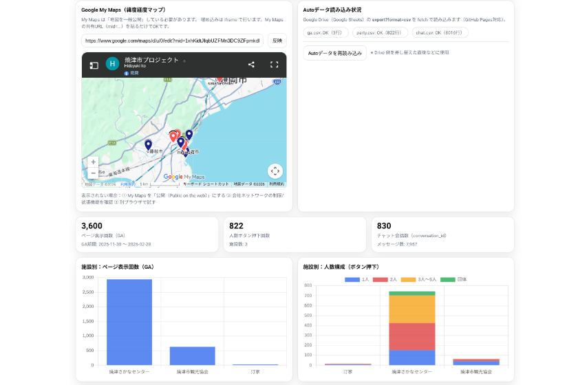This screenshot has height=385, width=578.
Task: Click the 焼津さかなセンター page views bar
Action: click(x=129, y=322)
